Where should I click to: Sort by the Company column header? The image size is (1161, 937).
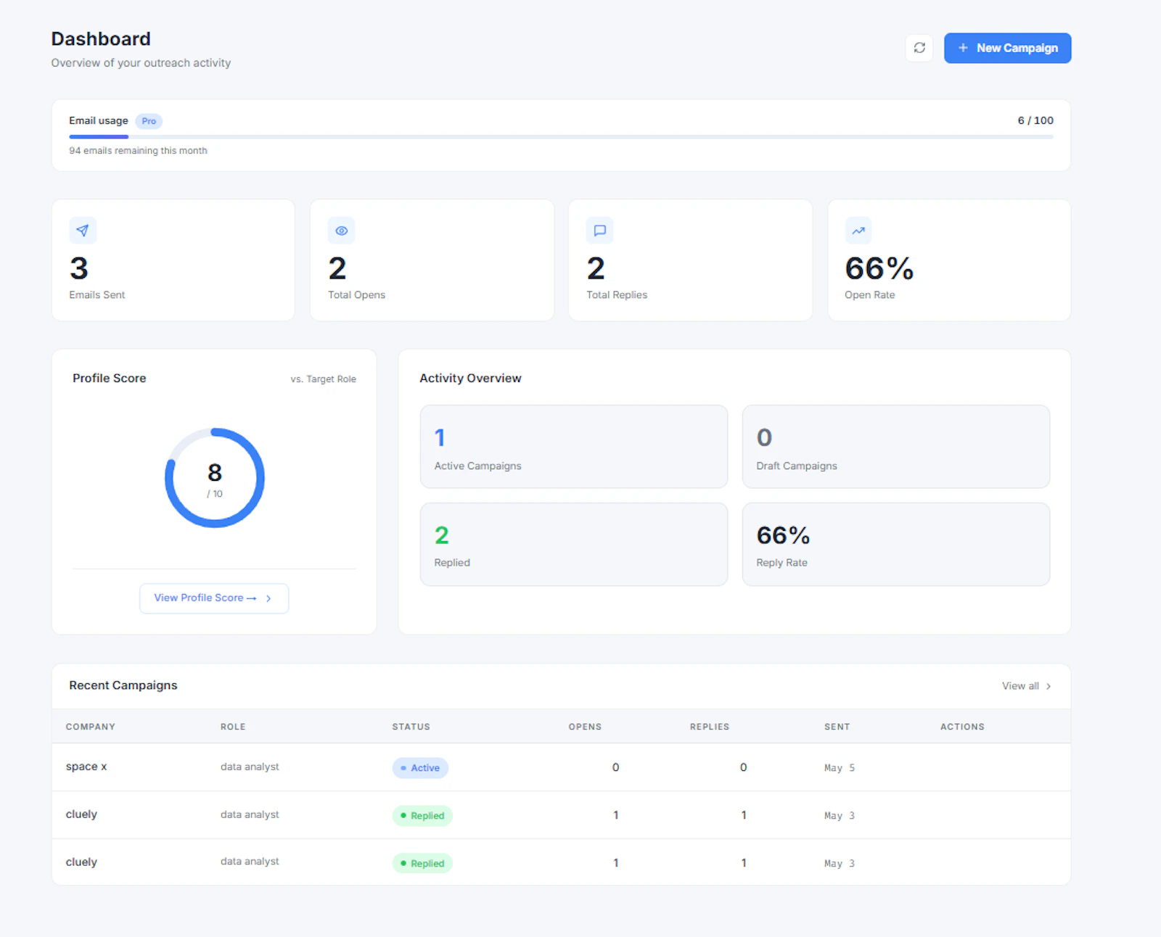point(91,727)
